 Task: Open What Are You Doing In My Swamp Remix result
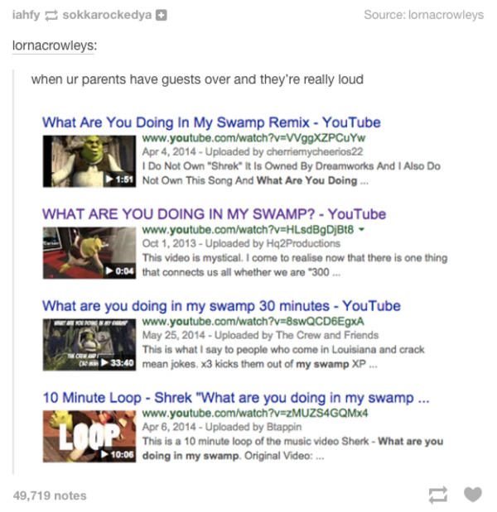[211, 122]
